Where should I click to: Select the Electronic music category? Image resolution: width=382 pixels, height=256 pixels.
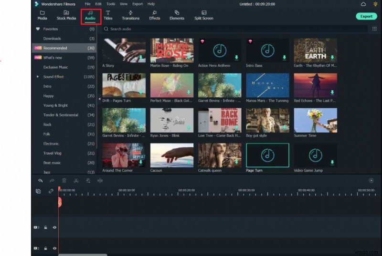coord(51,143)
